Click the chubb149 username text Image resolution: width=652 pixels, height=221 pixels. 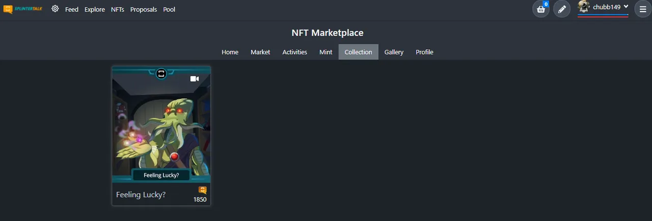click(x=607, y=7)
